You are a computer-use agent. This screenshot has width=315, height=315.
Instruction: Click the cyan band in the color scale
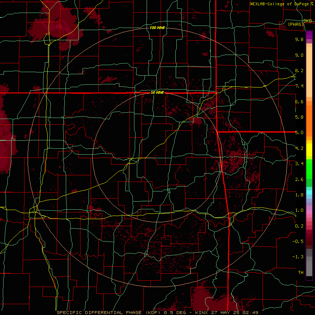[x=309, y=192]
